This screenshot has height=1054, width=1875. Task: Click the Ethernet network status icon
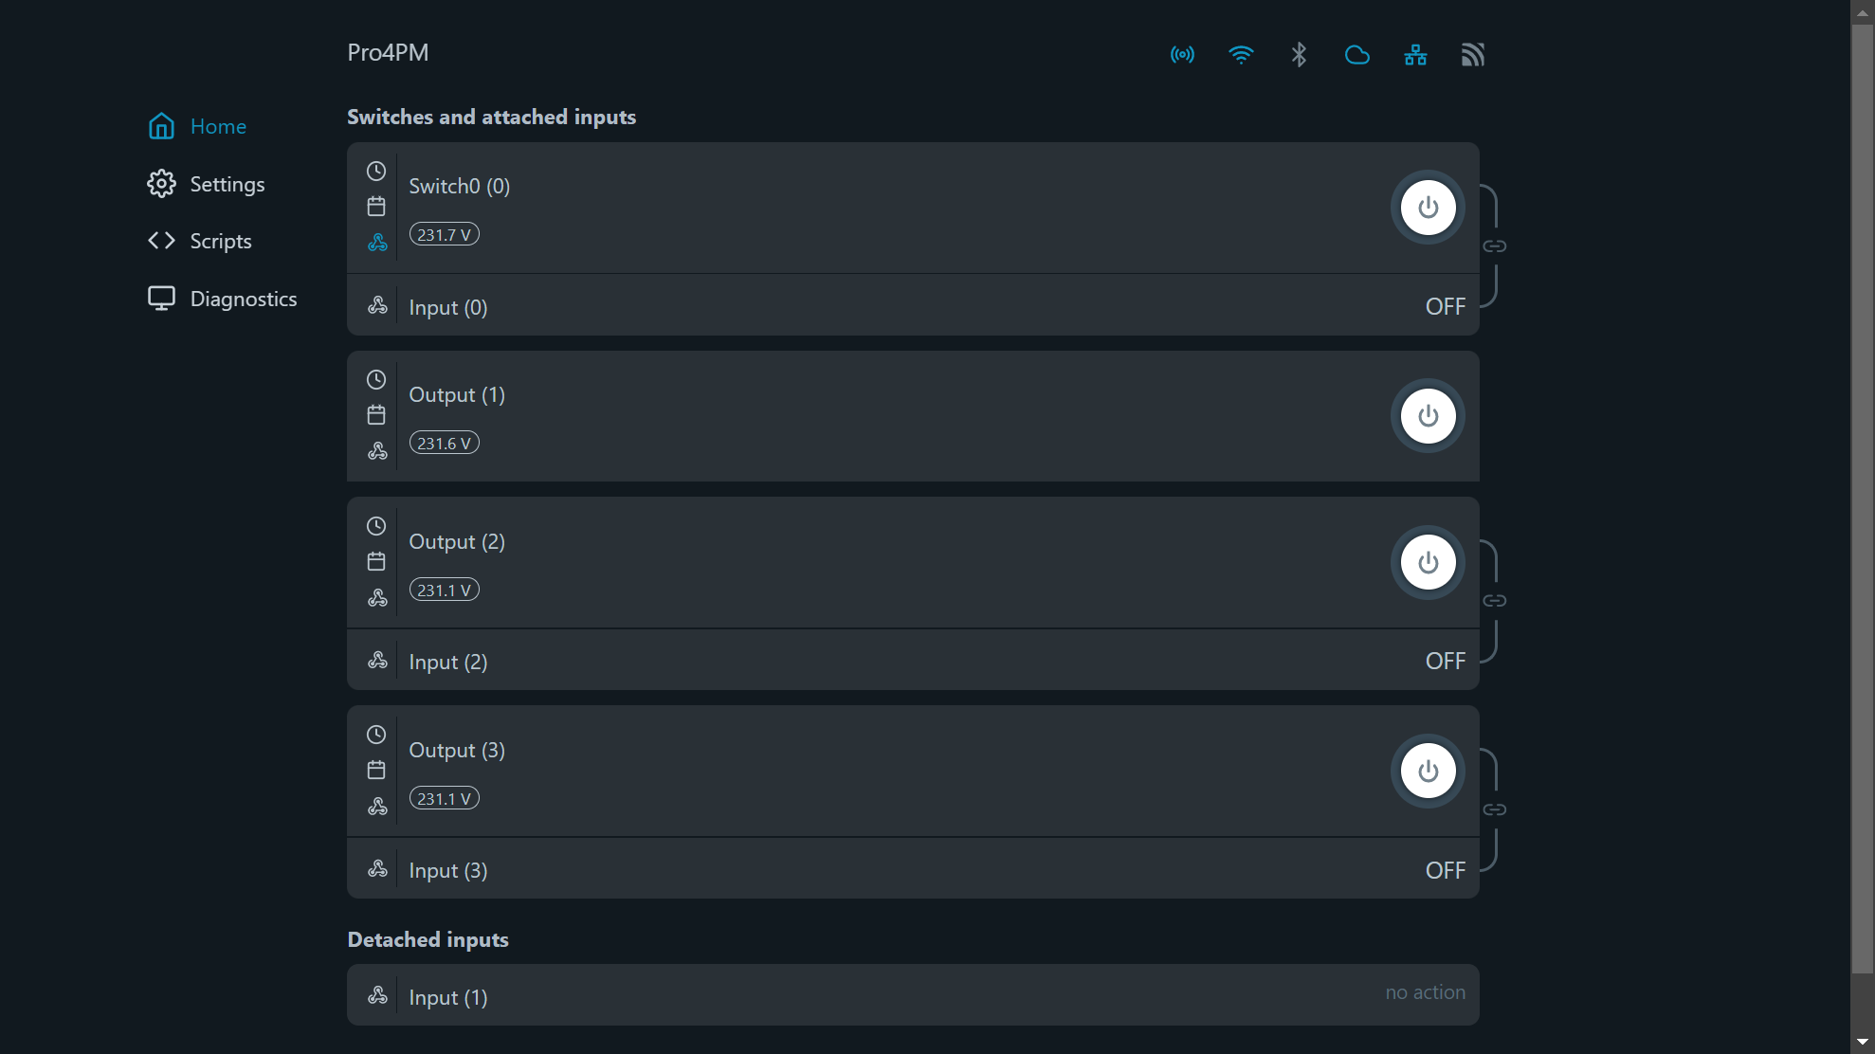[1414, 54]
